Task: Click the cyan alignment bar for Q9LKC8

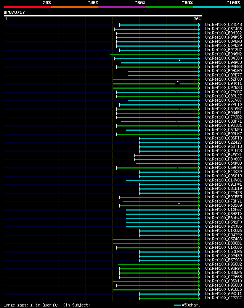Action: pos(169,151)
